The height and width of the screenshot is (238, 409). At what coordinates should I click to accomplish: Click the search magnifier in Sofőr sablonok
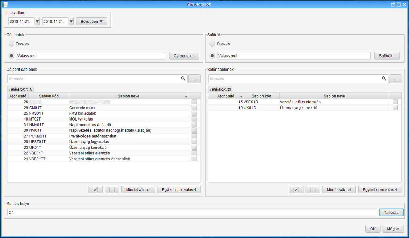coord(384,79)
